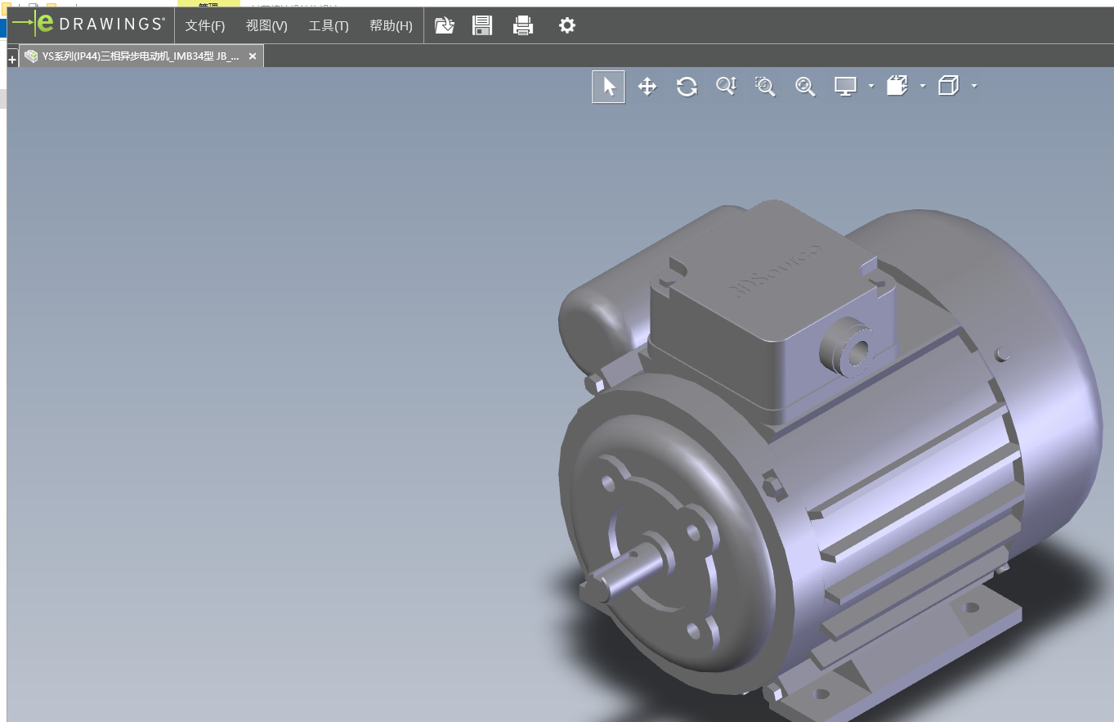Print the drawing with the printer icon
The image size is (1114, 722).
[x=523, y=25]
